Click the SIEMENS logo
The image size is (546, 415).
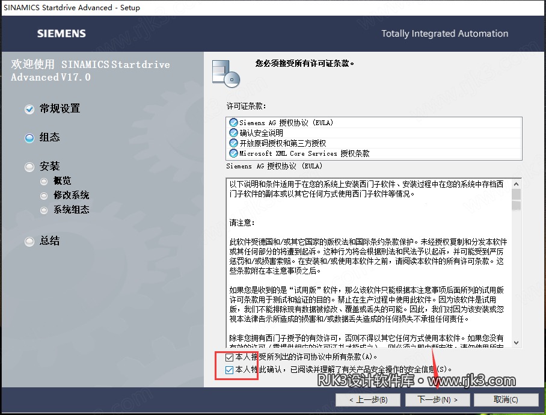click(x=61, y=34)
